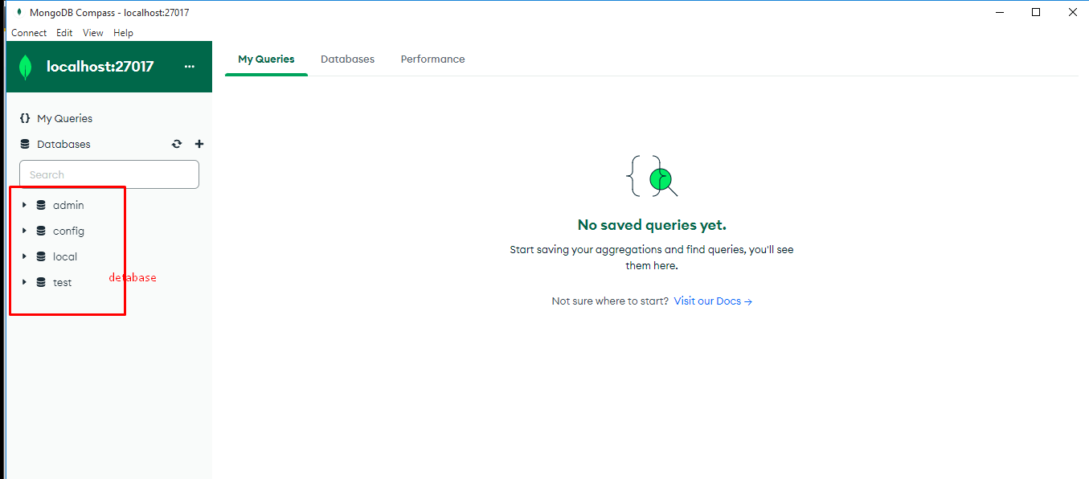
Task: Open the Connect menu
Action: pyautogui.click(x=29, y=33)
